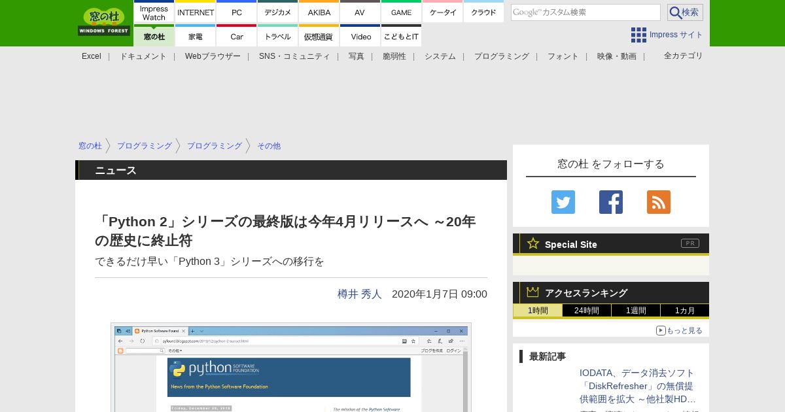Screen dimensions: 785x412
Task: Click the アクセスランキング crown icon
Action: (533, 292)
